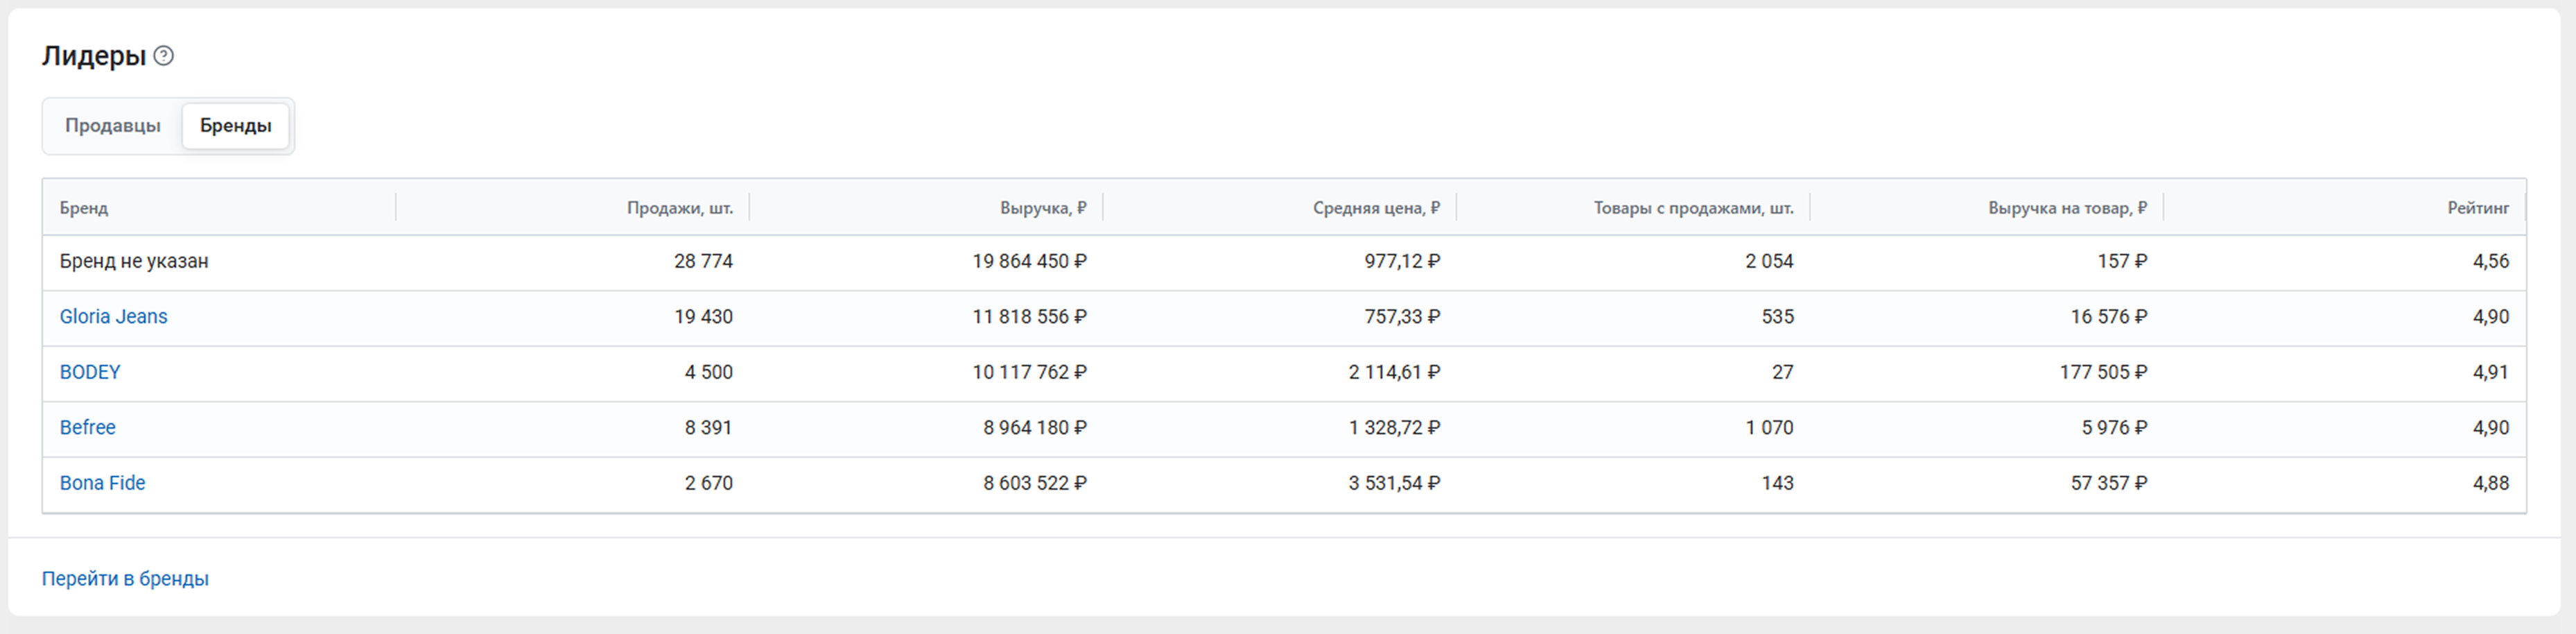Click Bona Fide sales value 2 670

click(x=708, y=483)
